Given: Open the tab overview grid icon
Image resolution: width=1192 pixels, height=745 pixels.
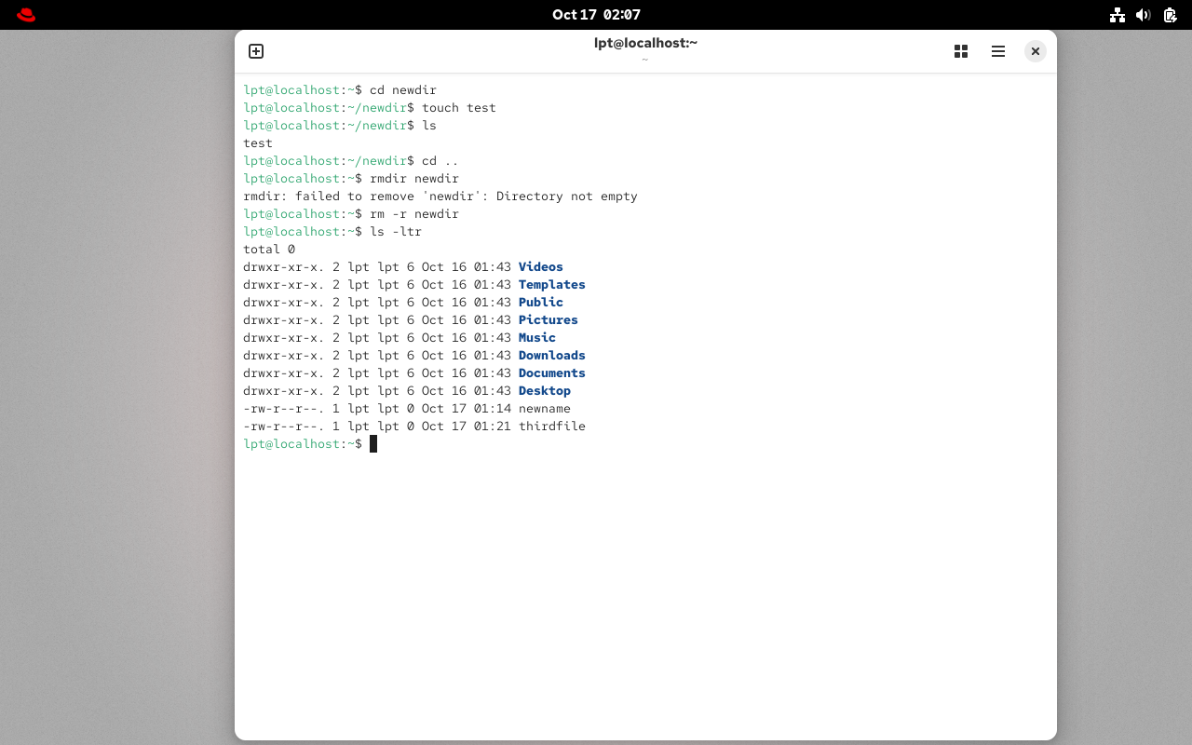Looking at the screenshot, I should point(961,51).
